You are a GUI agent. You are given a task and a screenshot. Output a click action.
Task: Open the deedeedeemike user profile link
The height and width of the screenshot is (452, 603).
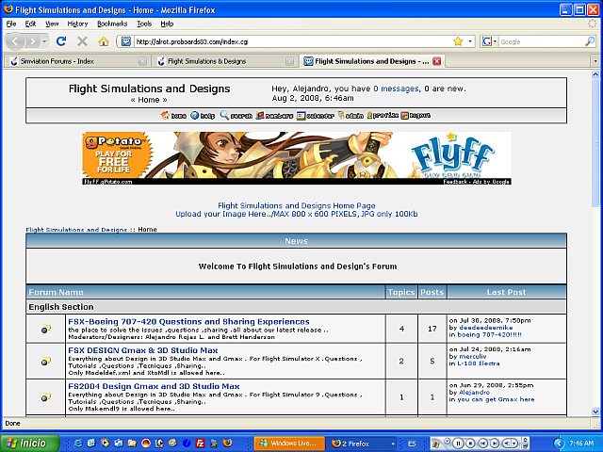click(486, 328)
